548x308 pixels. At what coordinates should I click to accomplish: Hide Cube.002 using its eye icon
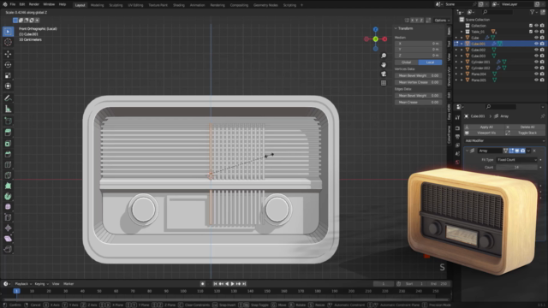[536, 50]
